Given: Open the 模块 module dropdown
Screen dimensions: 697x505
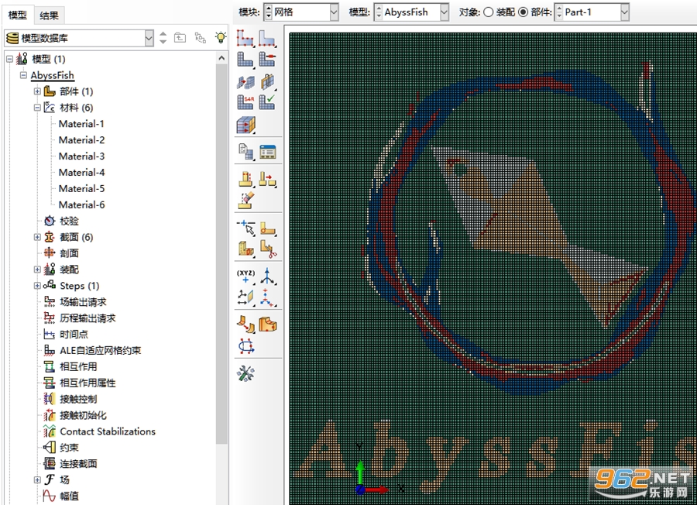Looking at the screenshot, I should click(335, 12).
